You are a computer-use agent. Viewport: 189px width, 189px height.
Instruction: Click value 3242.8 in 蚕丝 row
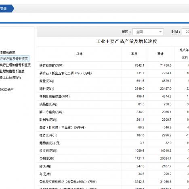[x=139, y=182]
